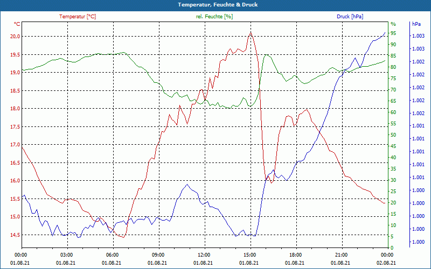This screenshot has width=431, height=269.
Task: Click the 16,0 temperature axis value
Action: [x=15, y=181]
